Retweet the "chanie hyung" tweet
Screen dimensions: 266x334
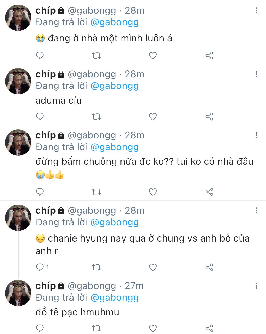pos(96,267)
